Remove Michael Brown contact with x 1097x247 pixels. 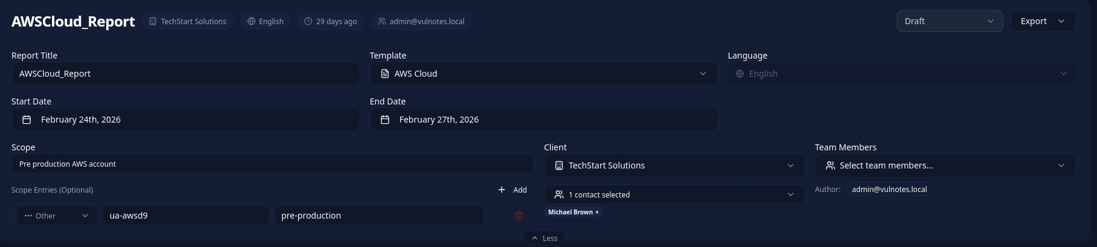pos(597,212)
